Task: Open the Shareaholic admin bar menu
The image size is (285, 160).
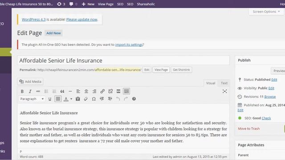Action: (146, 4)
